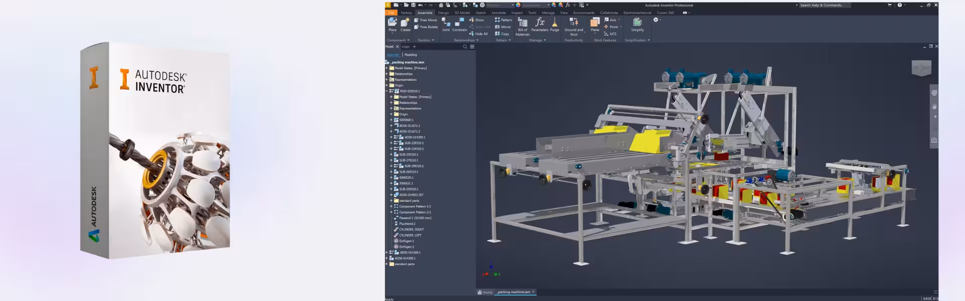
Task: Click the Create component icon
Action: coord(405,23)
